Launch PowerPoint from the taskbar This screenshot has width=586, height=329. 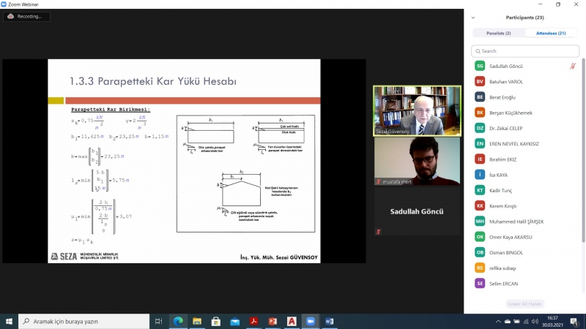(x=272, y=321)
